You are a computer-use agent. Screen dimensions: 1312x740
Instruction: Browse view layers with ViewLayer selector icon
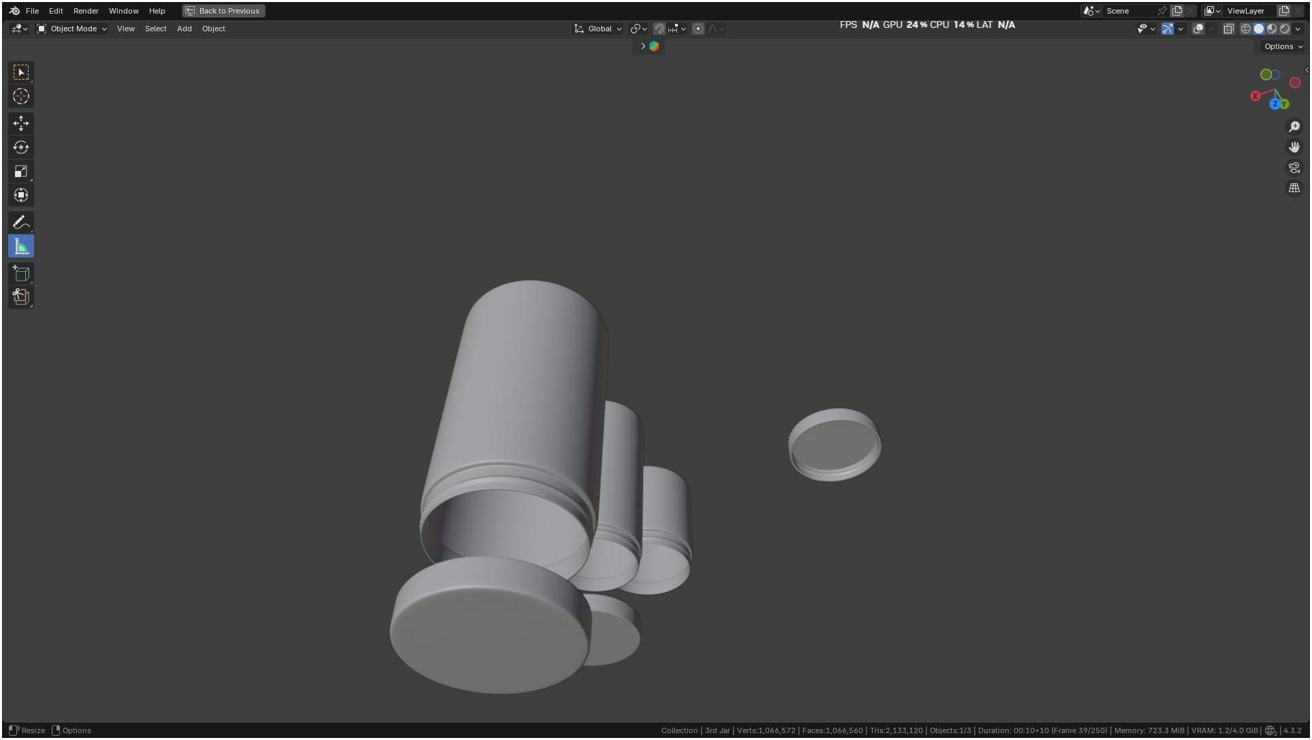pyautogui.click(x=1212, y=11)
